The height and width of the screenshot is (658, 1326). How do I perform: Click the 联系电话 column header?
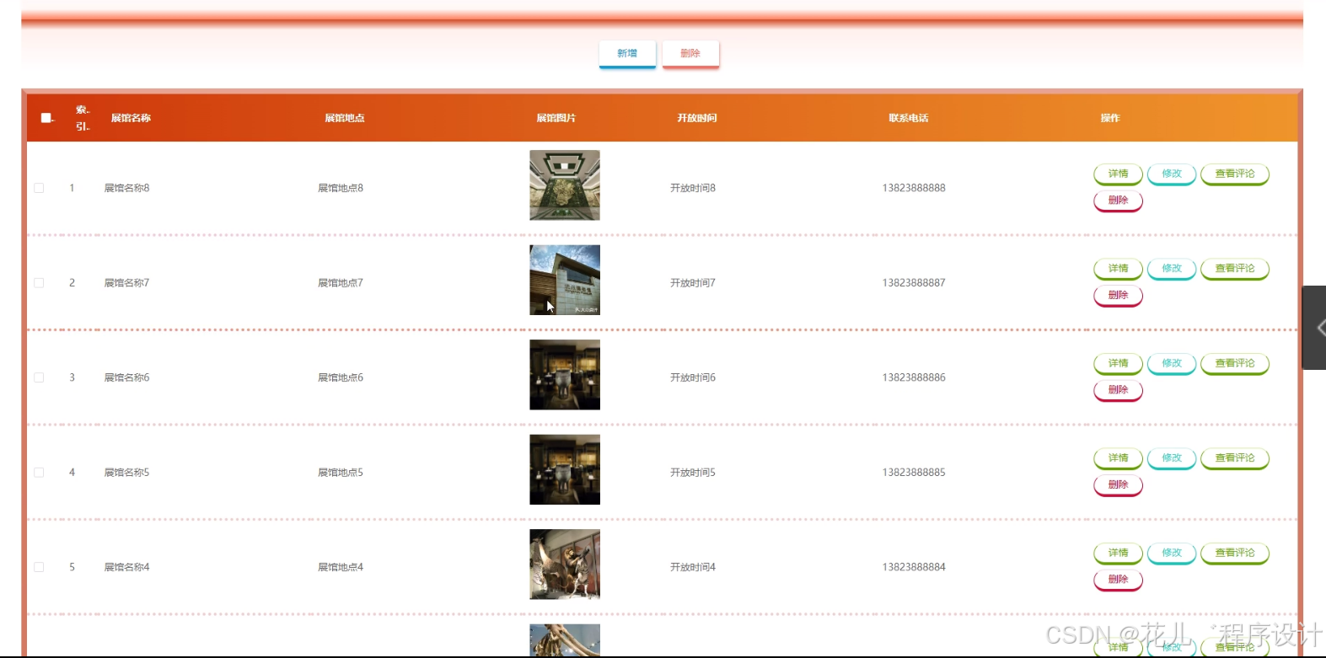[909, 118]
